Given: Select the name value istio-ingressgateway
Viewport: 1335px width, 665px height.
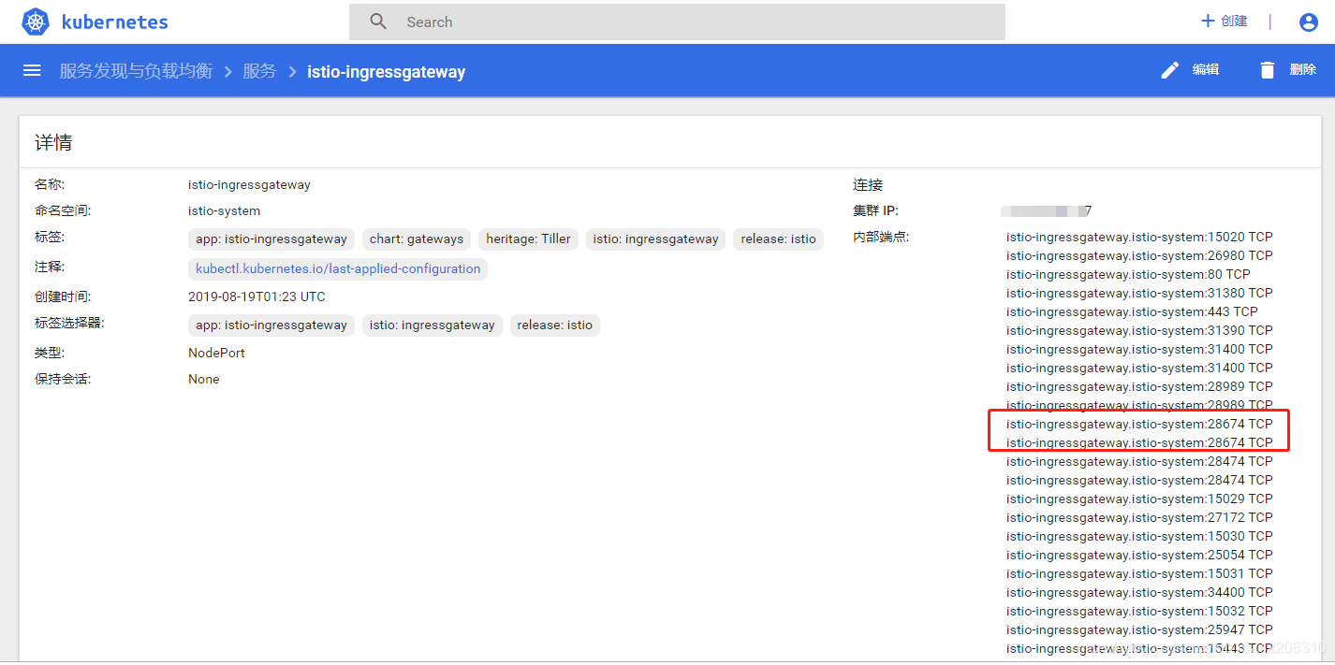Looking at the screenshot, I should (x=249, y=184).
